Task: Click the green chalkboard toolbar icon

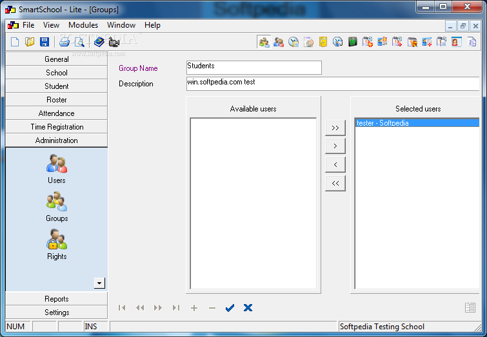Action: coord(353,42)
